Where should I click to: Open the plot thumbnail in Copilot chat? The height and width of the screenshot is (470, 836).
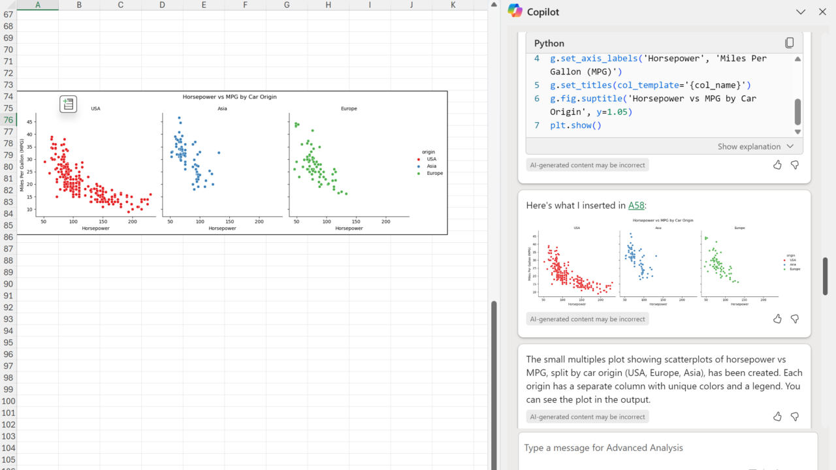pyautogui.click(x=664, y=262)
